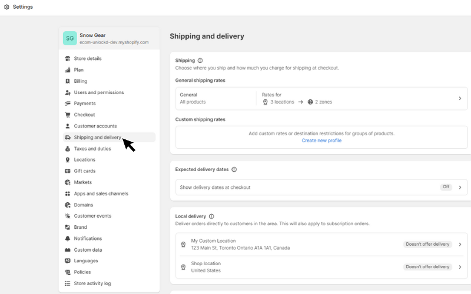Toggle the Off badge for delivery dates
The height and width of the screenshot is (294, 471).
pos(446,187)
